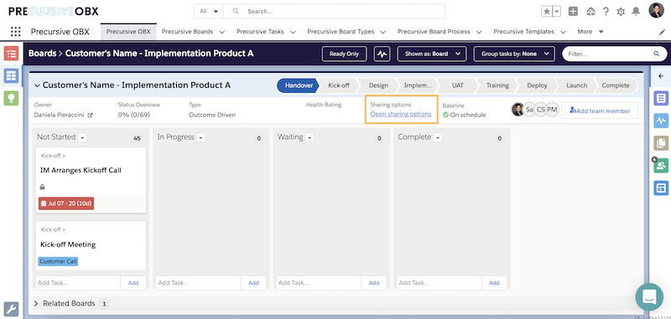Select the Design stage in path
671x319 pixels.
pyautogui.click(x=378, y=85)
